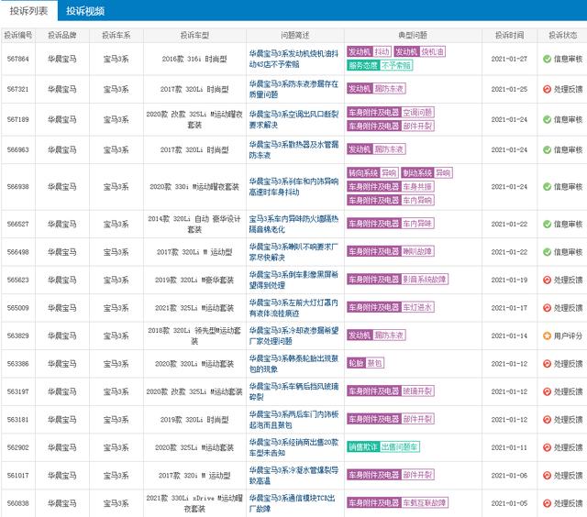Screen dimensions: 587x517
Task: Open complaint 华晨宝马3系发动机烧机油抖动4S店不予索赔
Action: [x=293, y=59]
